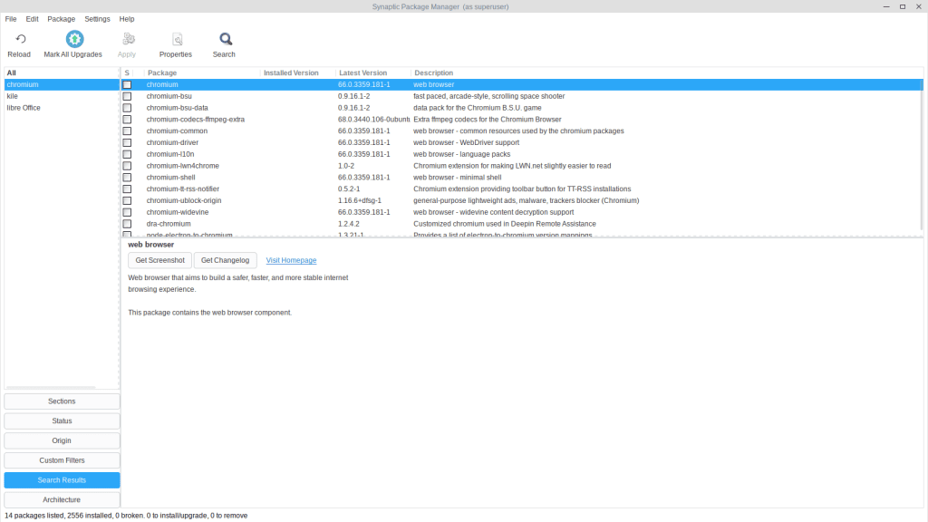Open the Help menu
The width and height of the screenshot is (928, 522).
coord(127,19)
